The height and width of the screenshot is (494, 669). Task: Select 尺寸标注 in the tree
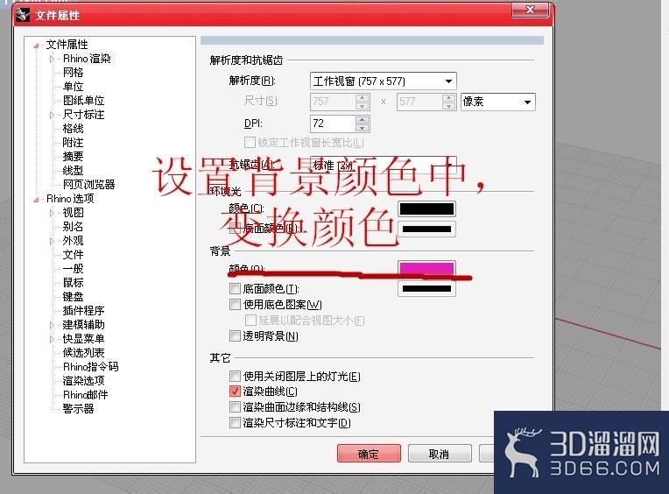(x=84, y=115)
